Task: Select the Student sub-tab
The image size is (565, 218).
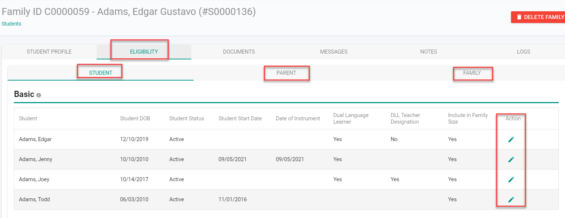Action: point(101,73)
